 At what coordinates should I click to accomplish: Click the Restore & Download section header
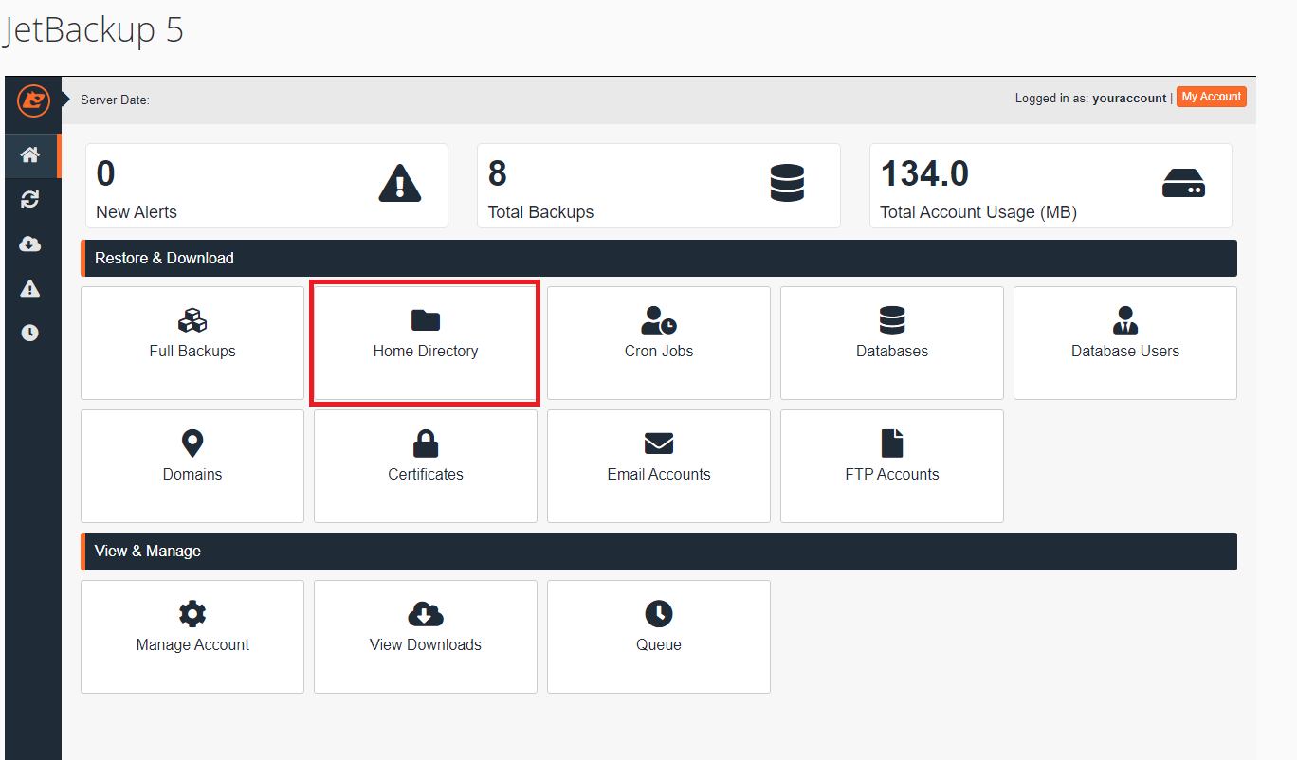659,258
